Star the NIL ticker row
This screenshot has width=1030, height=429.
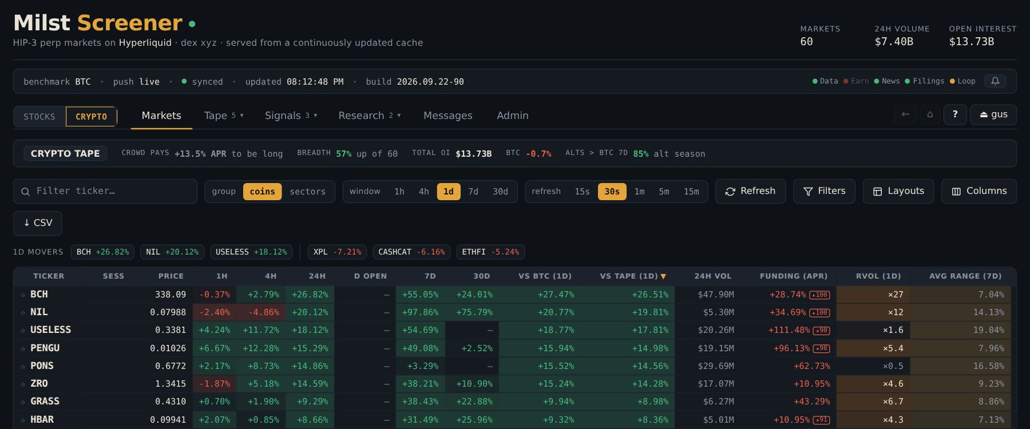(23, 313)
